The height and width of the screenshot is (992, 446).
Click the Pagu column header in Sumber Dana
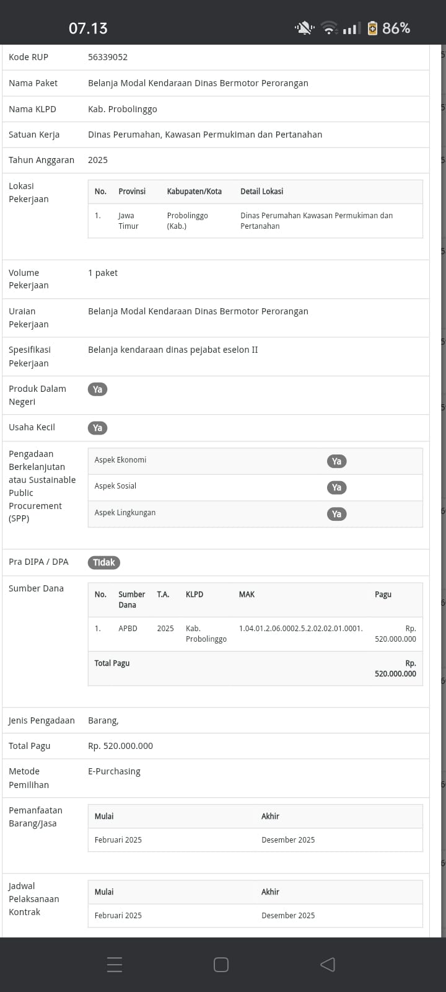click(x=383, y=594)
